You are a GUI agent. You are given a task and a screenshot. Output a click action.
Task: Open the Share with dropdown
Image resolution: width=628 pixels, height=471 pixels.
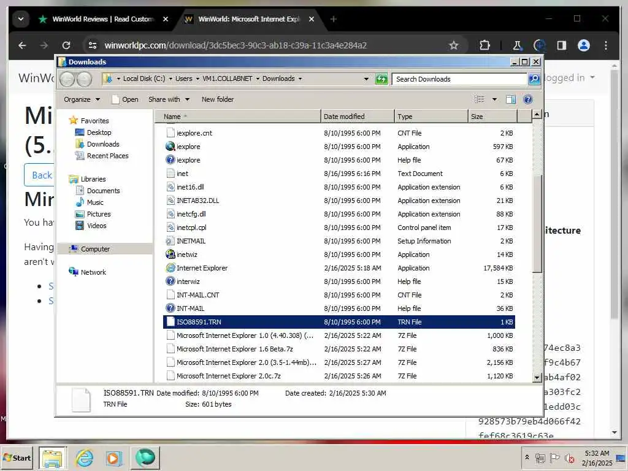point(169,99)
